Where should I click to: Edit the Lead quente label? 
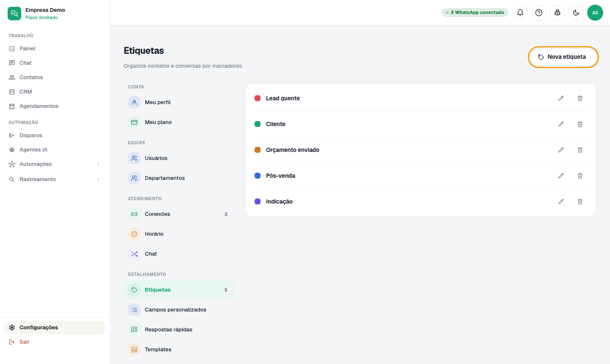[561, 98]
